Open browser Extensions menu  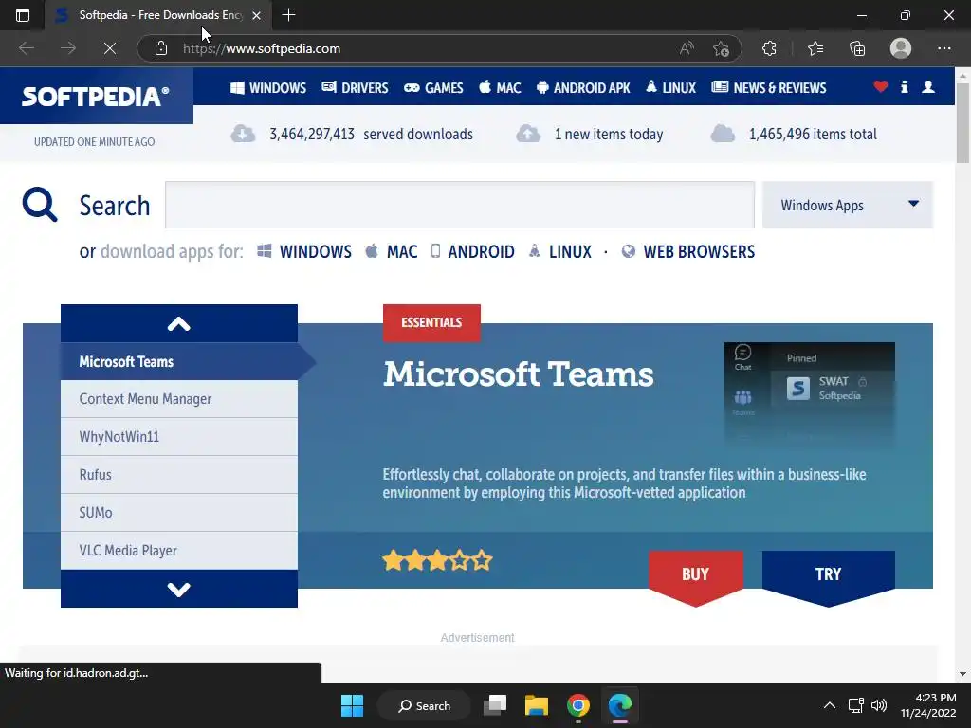pyautogui.click(x=769, y=48)
